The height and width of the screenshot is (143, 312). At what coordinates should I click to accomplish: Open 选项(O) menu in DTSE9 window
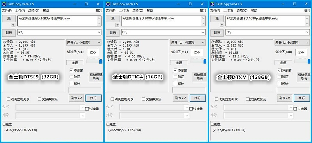34,10
